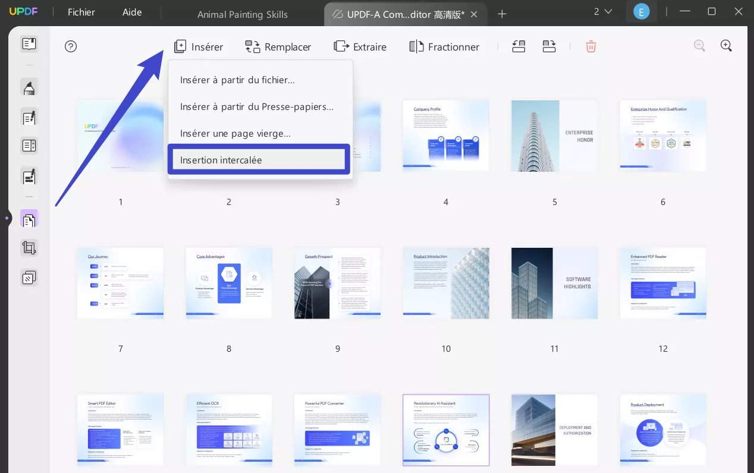The image size is (754, 473).
Task: Select the Organize Pages sidebar icon
Action: [29, 219]
